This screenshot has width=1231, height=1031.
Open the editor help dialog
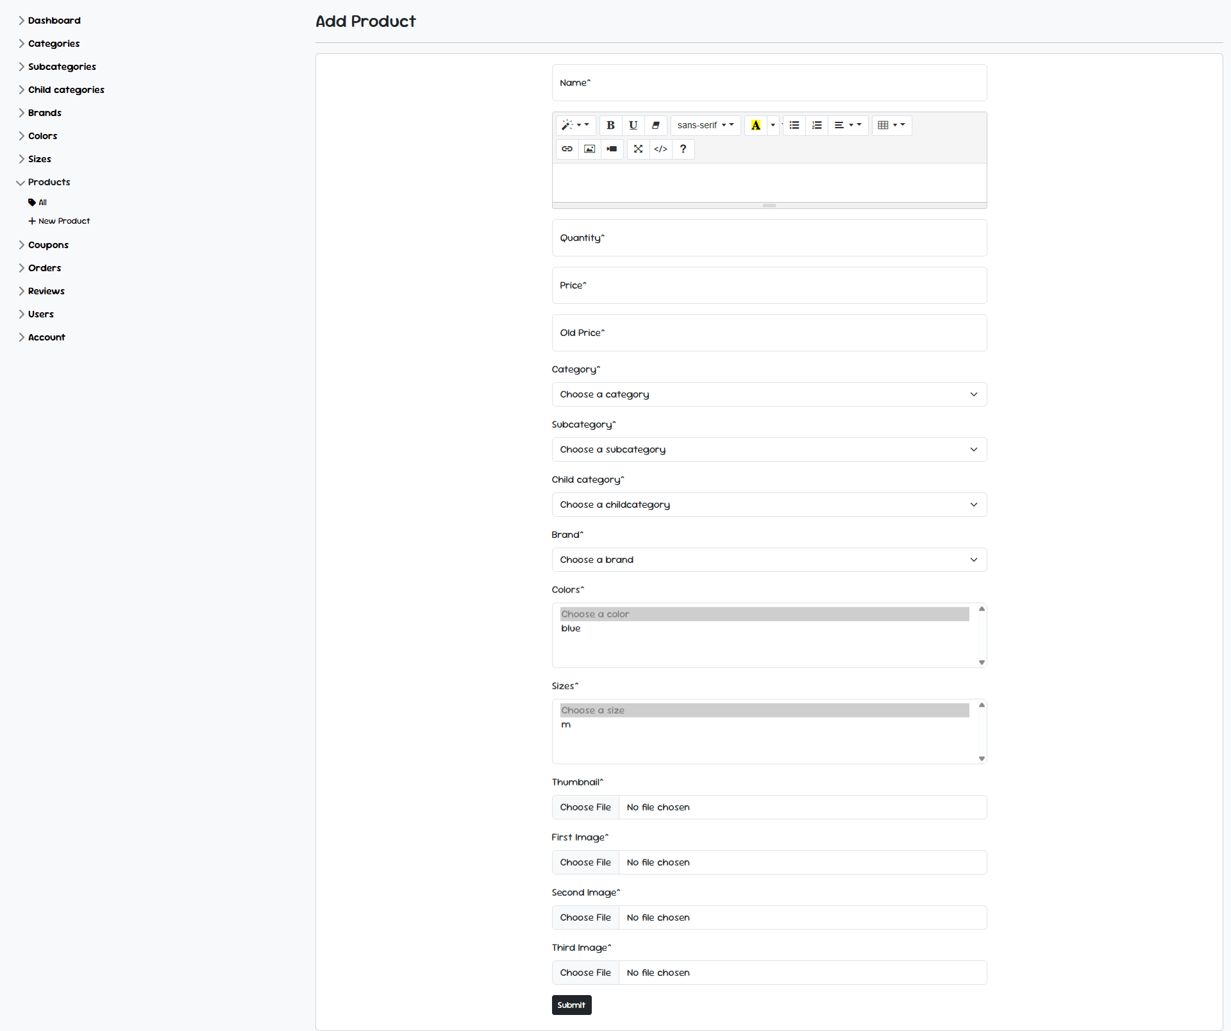click(683, 149)
